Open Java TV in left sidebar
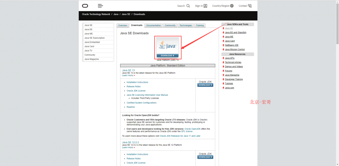The height and width of the screenshot is (166, 339). tap(98, 51)
